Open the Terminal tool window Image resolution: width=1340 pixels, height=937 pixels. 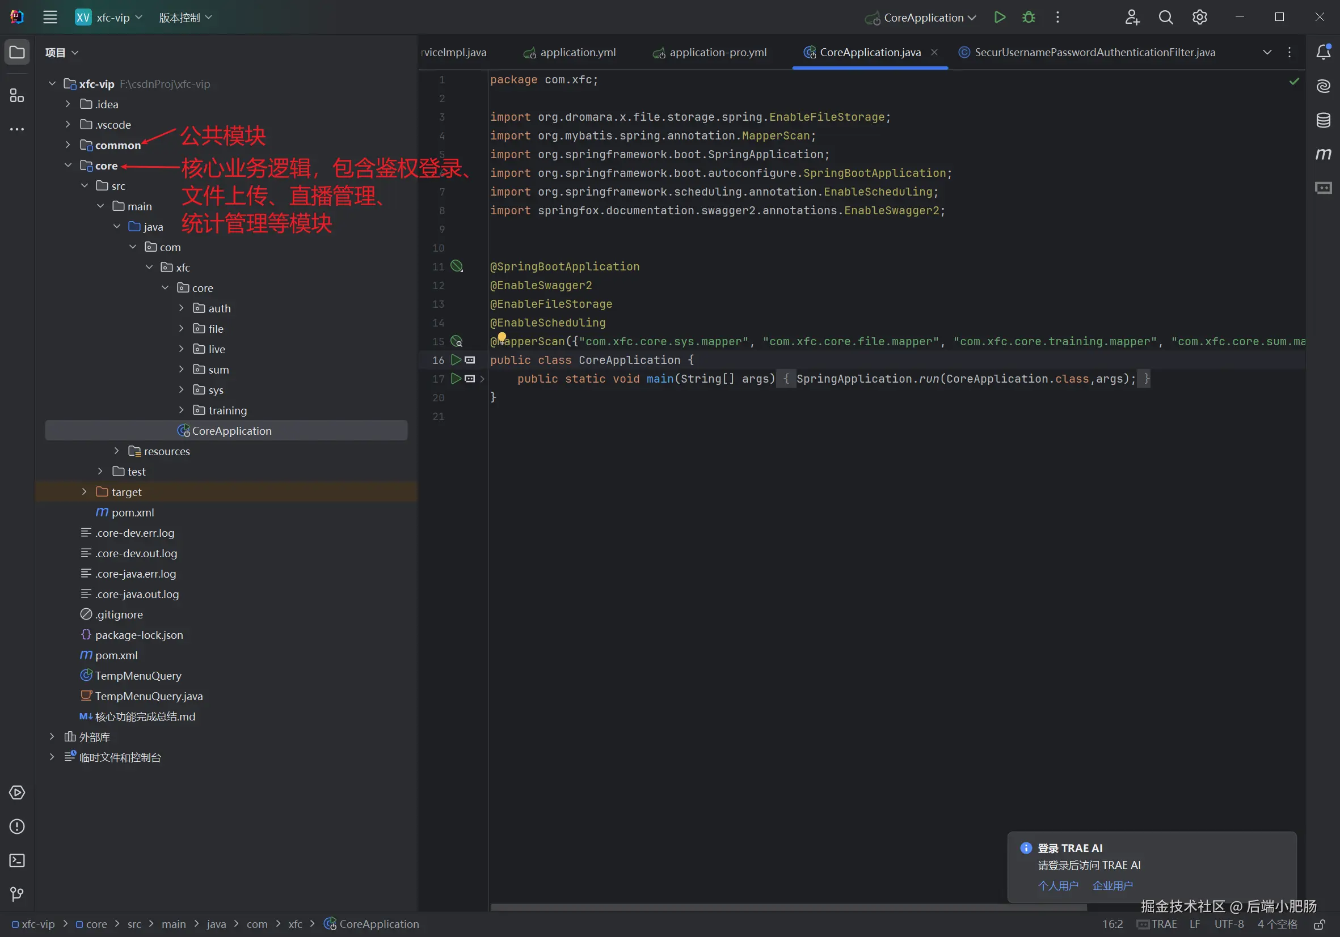[x=17, y=860]
